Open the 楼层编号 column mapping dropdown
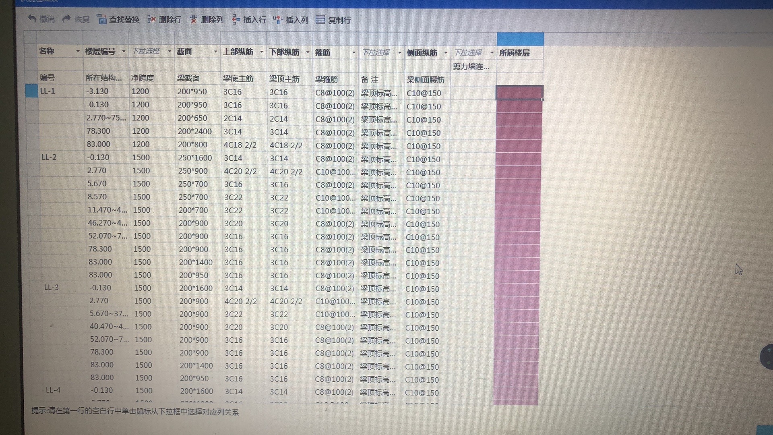773x435 pixels. (x=124, y=52)
